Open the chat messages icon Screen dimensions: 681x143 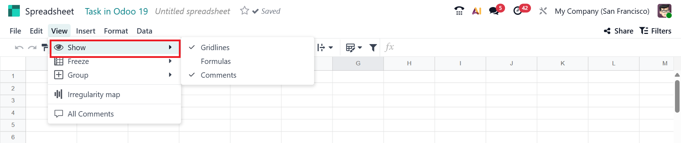click(494, 11)
